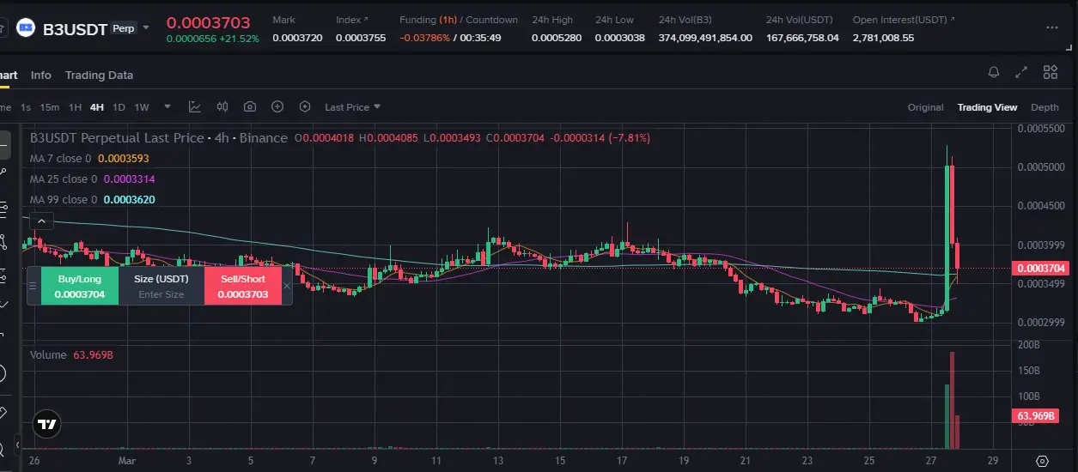This screenshot has height=472, width=1078.
Task: Select the 1s interval
Action: pyautogui.click(x=26, y=107)
